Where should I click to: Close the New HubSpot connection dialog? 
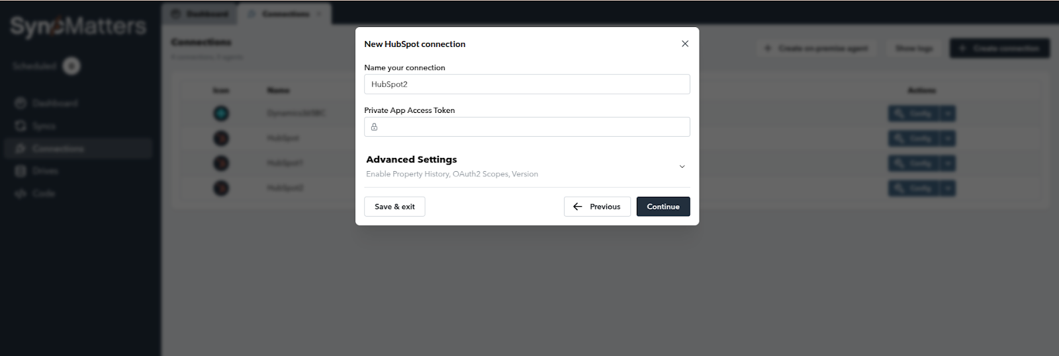tap(685, 44)
